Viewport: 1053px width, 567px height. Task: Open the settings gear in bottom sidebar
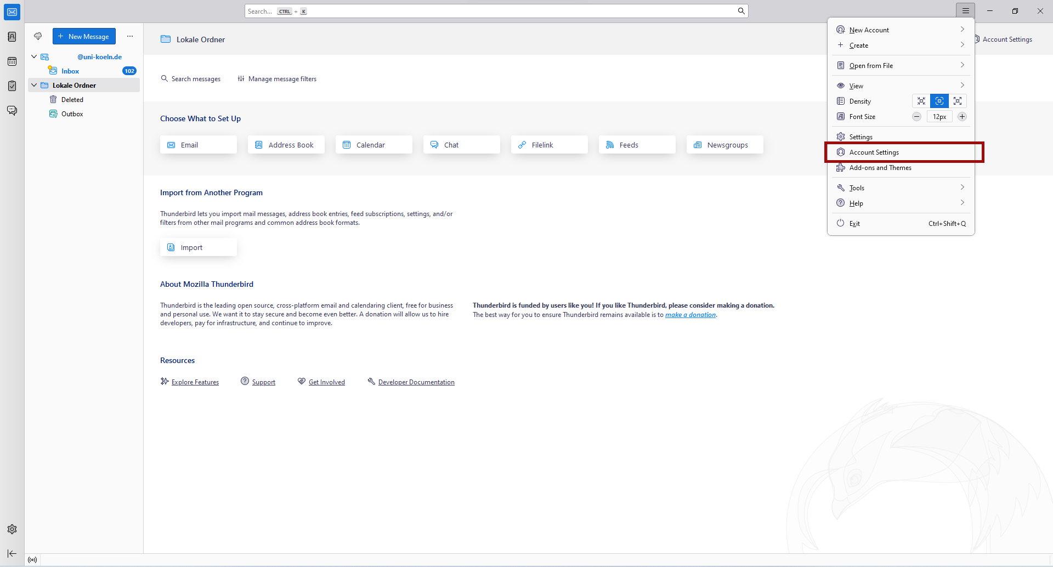tap(12, 529)
